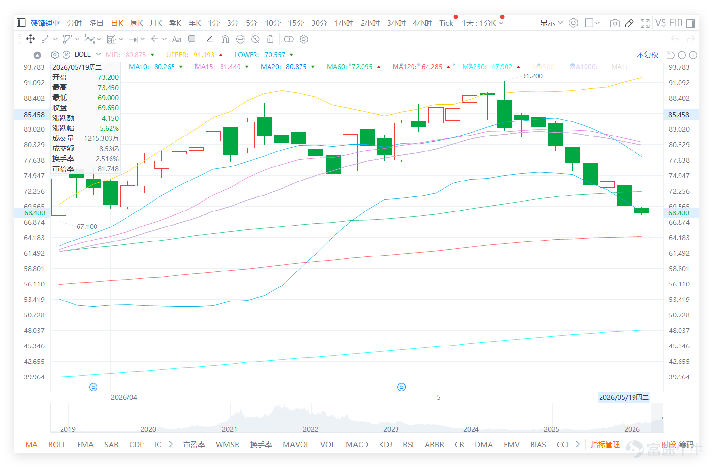The width and height of the screenshot is (713, 467).
Task: Enable the KDJ sub-indicator
Action: tap(385, 444)
